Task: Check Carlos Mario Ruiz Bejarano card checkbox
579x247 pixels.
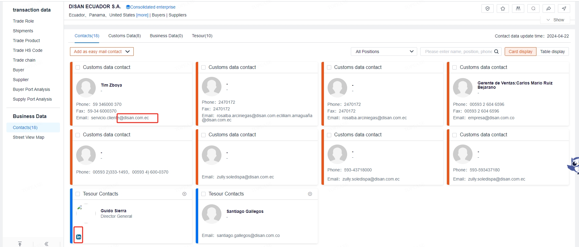Action: click(455, 67)
